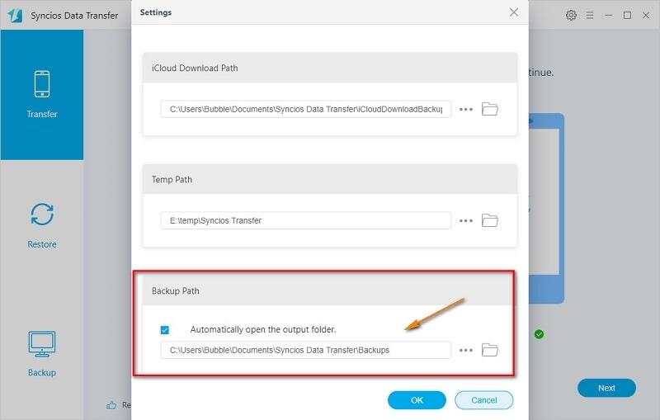
Task: Toggle Automatically open the output folder checkbox
Action: point(165,329)
